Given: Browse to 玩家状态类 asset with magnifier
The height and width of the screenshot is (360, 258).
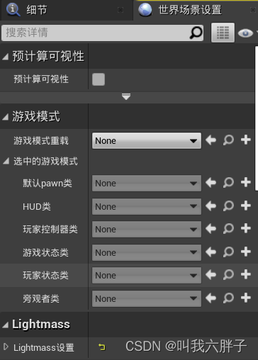Looking at the screenshot, I should [x=228, y=275].
